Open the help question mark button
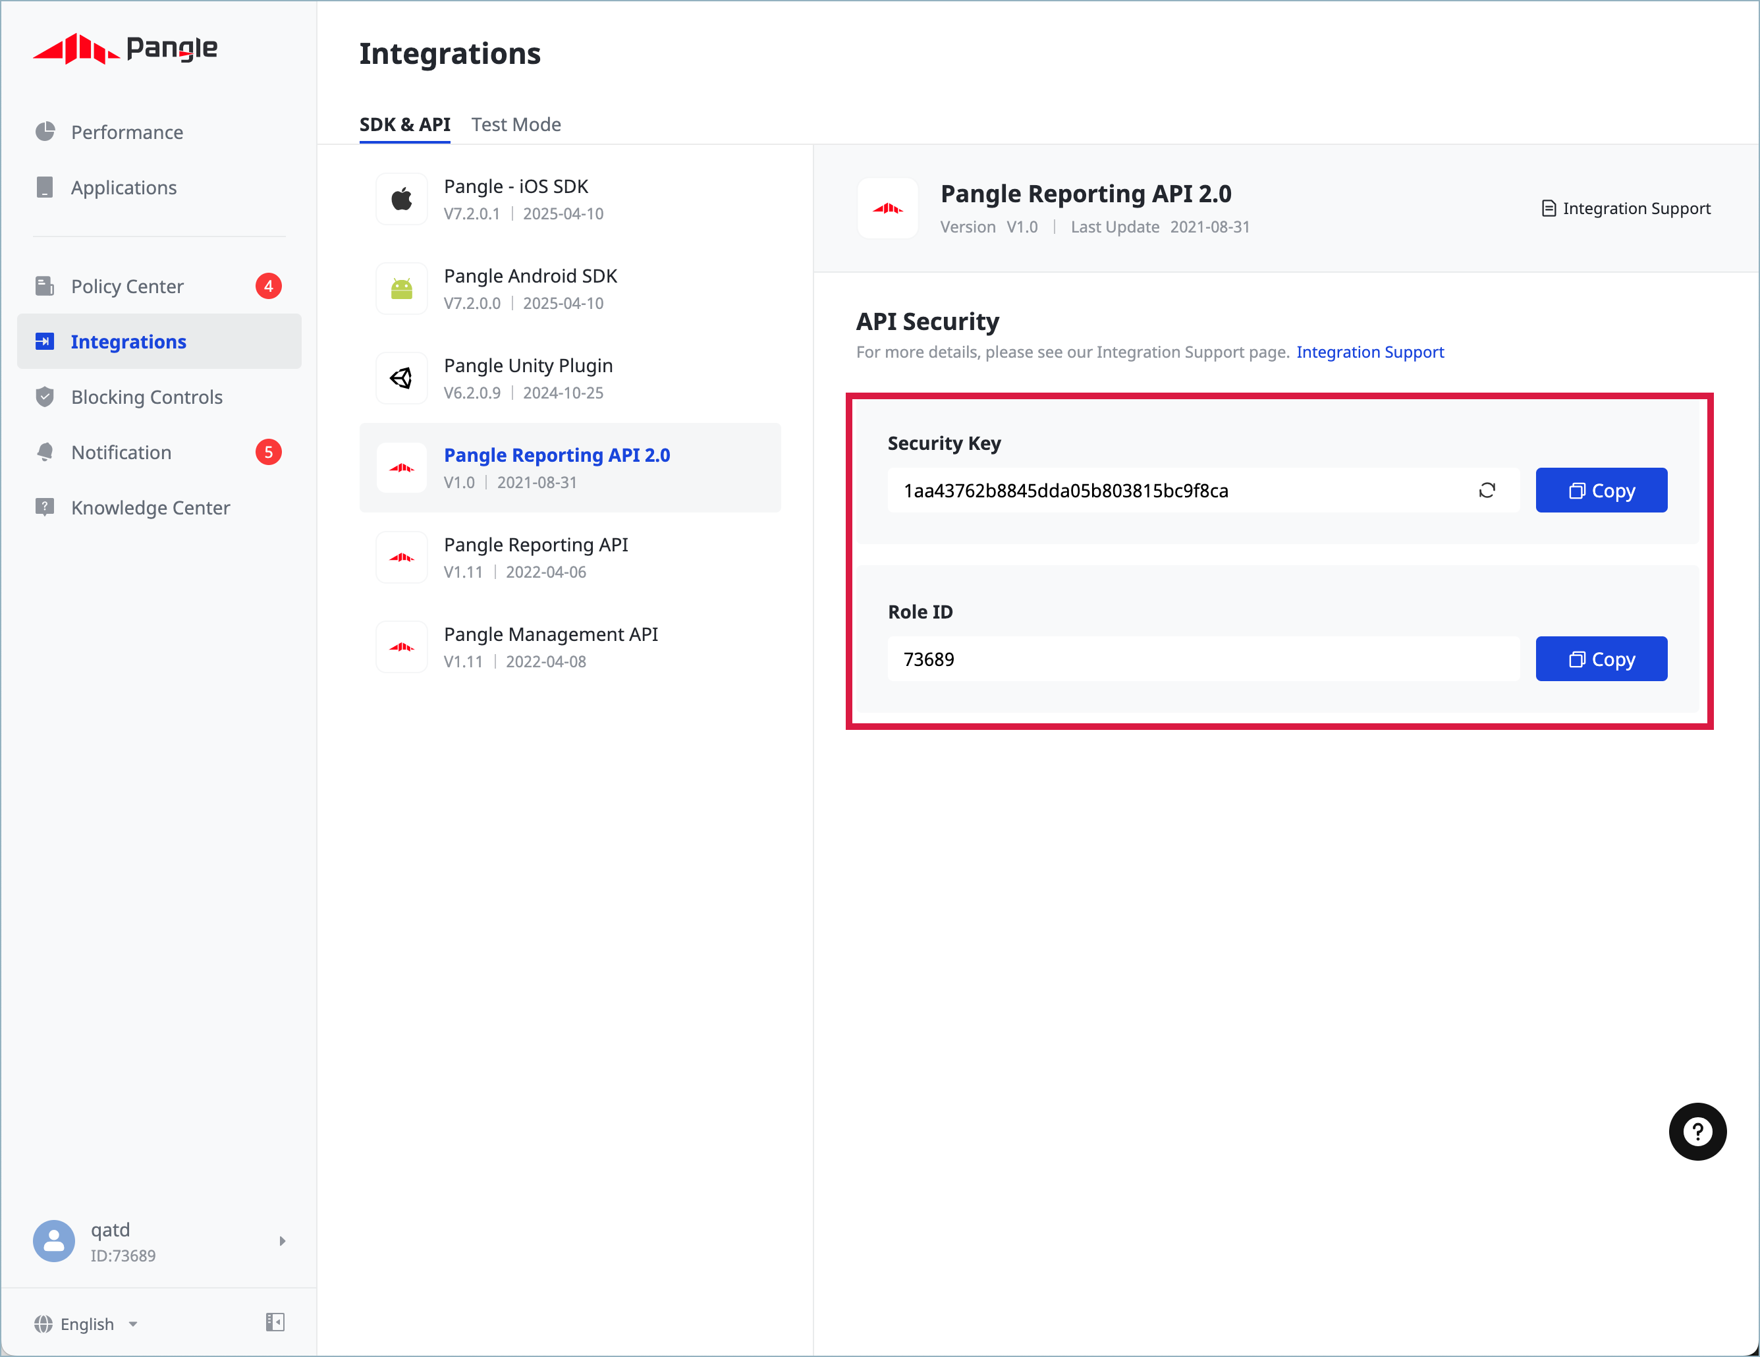Screen dimensions: 1760x1357 pyautogui.click(x=1697, y=1131)
